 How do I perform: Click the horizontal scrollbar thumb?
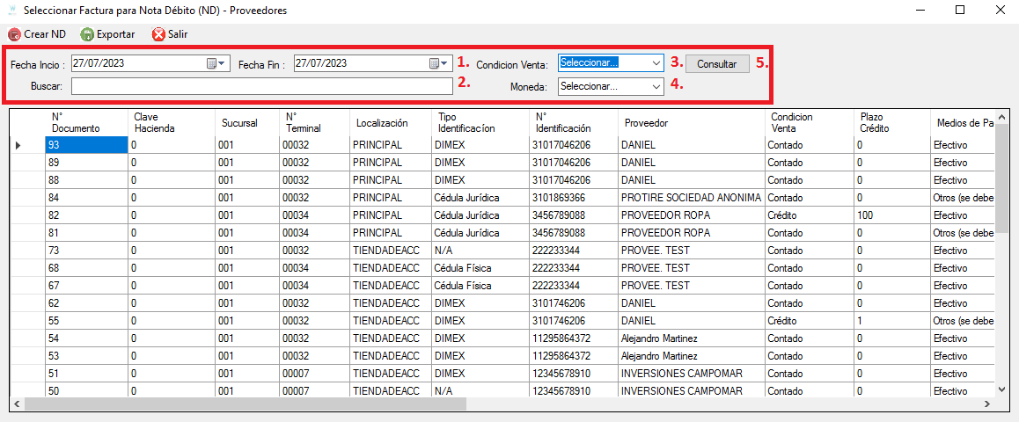coord(245,404)
